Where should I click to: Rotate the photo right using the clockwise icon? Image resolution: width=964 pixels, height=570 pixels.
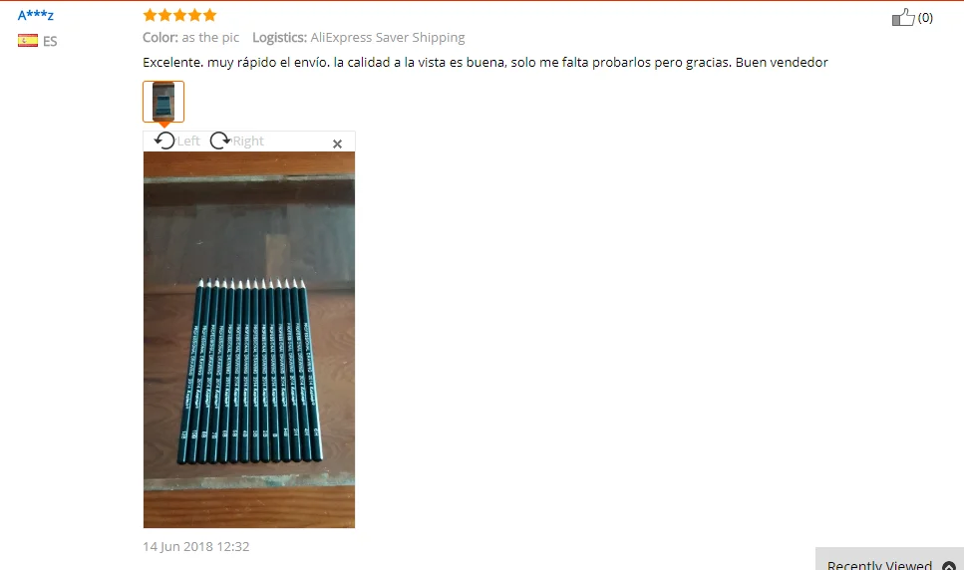point(219,141)
